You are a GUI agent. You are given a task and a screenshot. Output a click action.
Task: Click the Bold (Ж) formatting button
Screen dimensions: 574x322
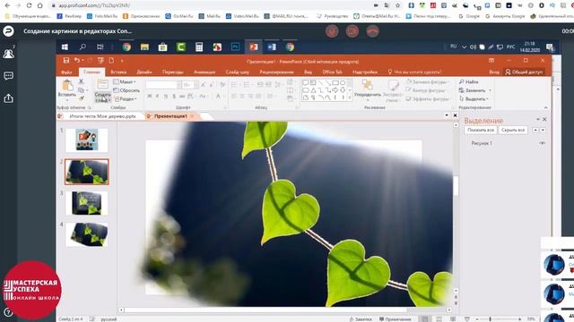[150, 96]
